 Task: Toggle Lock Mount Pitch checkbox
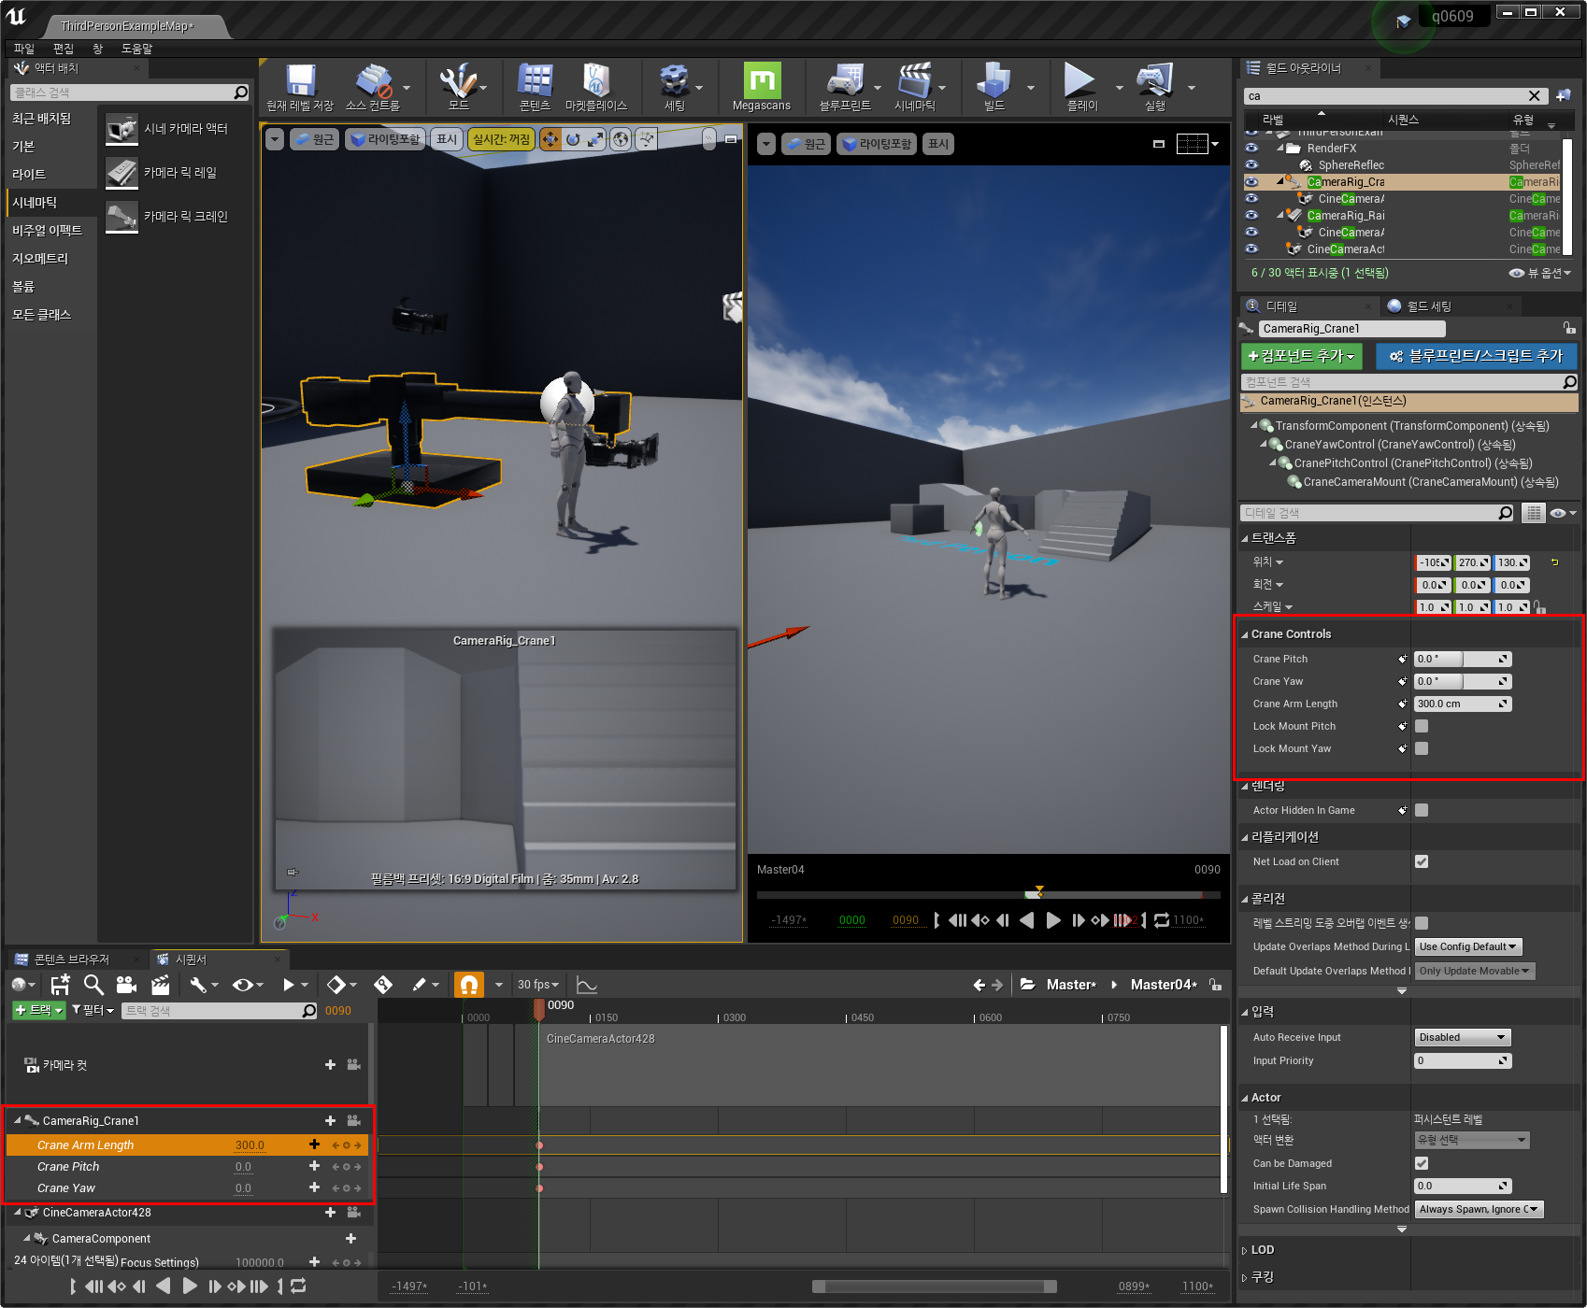[1422, 726]
